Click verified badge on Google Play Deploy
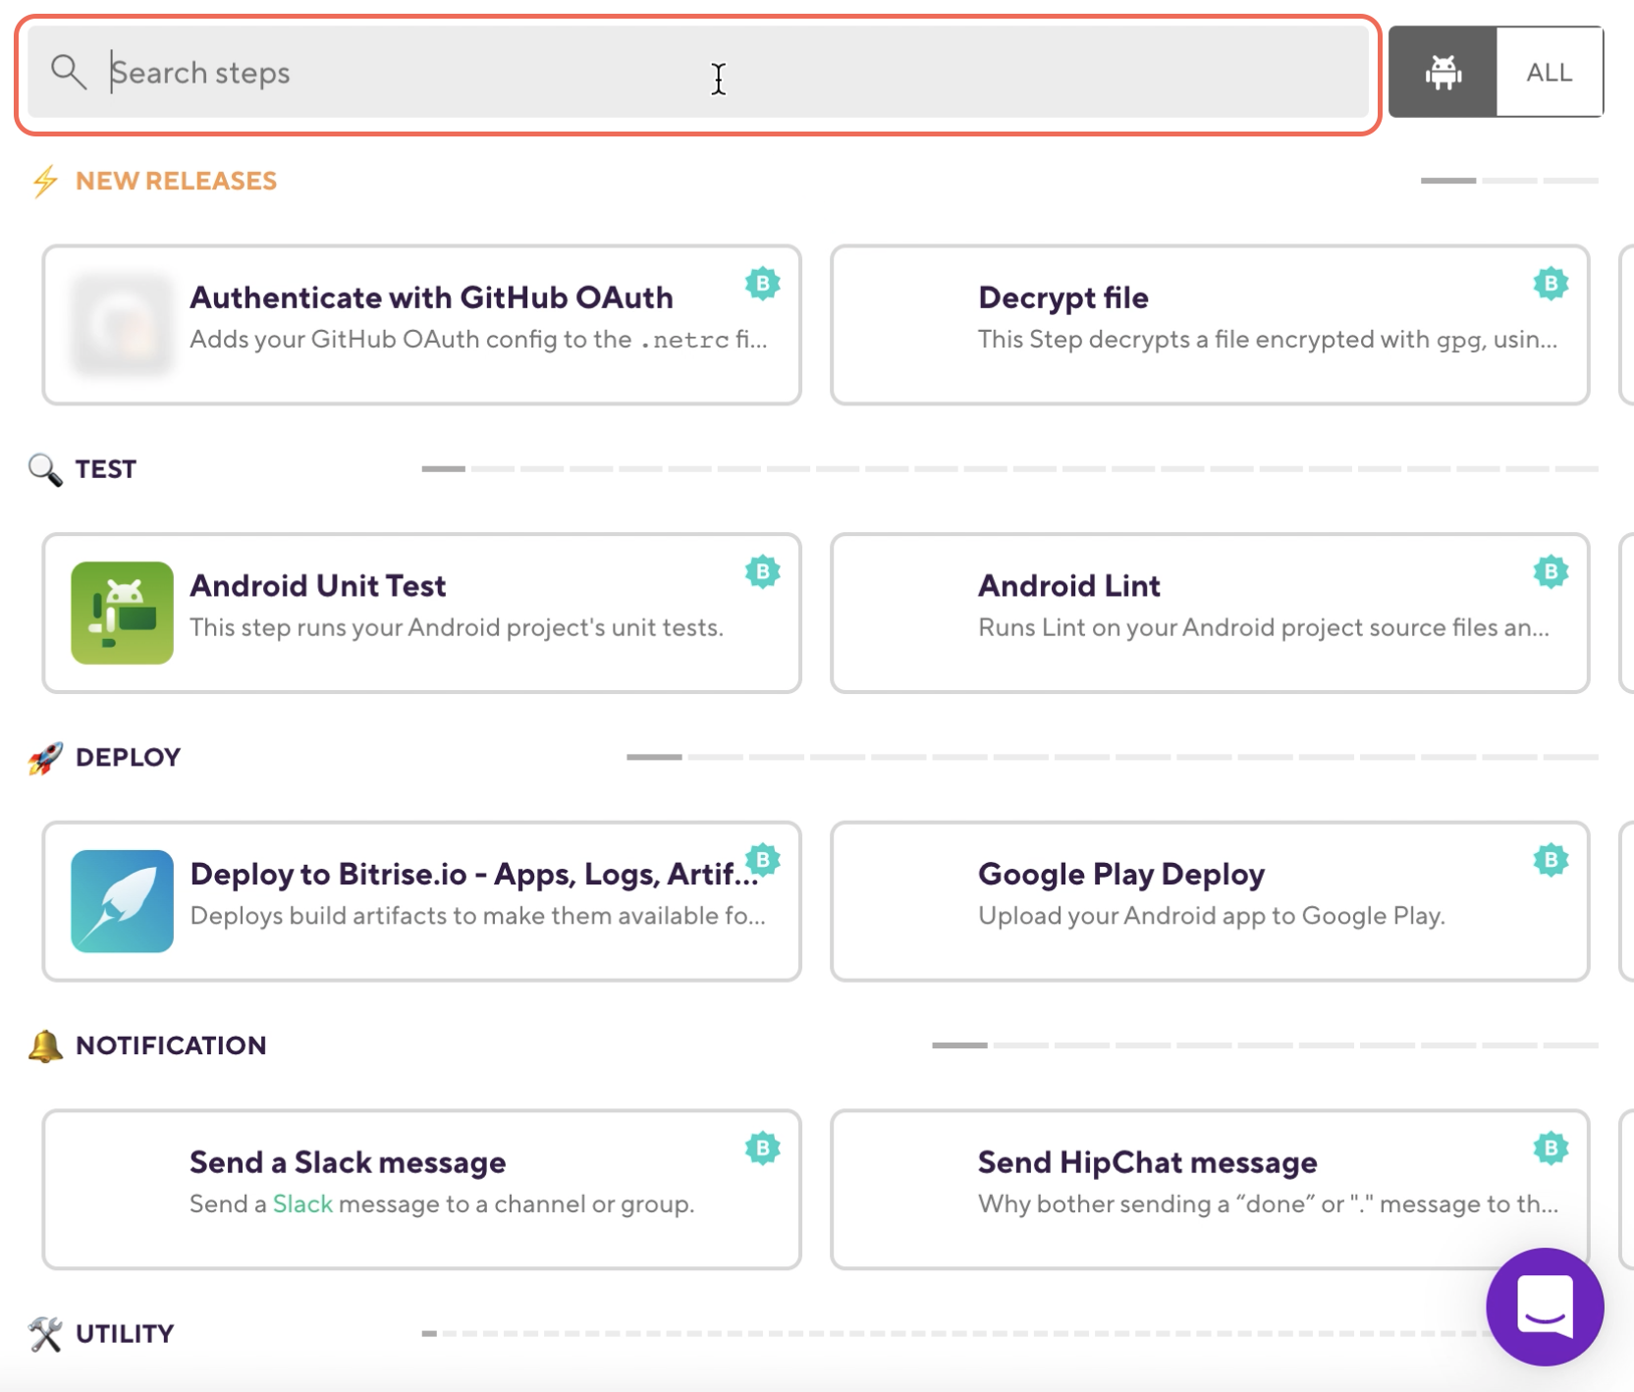The height and width of the screenshot is (1392, 1634). 1551,860
